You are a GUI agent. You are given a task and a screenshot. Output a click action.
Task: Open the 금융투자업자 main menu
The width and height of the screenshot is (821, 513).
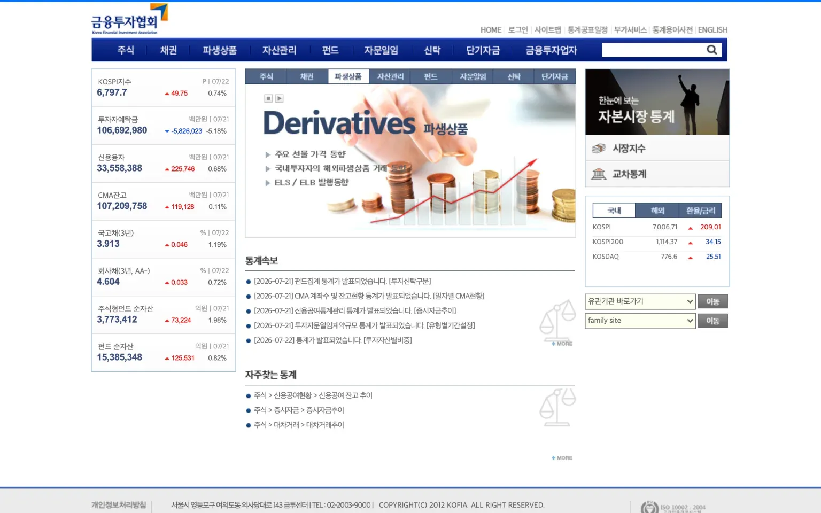(x=551, y=50)
